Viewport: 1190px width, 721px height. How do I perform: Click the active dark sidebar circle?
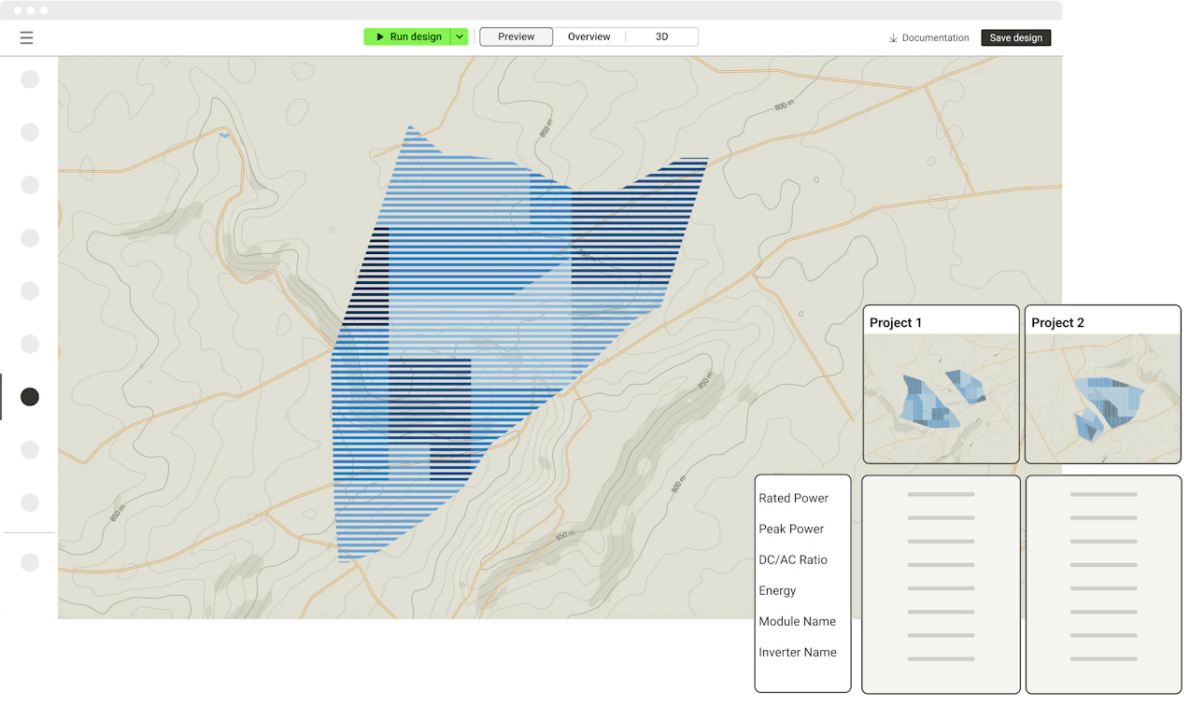pyautogui.click(x=30, y=397)
